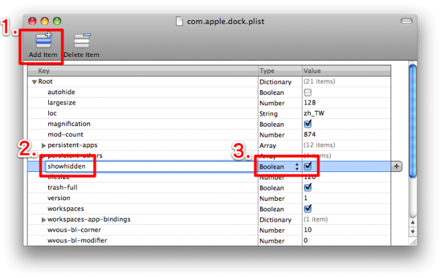The image size is (440, 278).
Task: Toggle the magnification checkbox
Action: [x=308, y=124]
